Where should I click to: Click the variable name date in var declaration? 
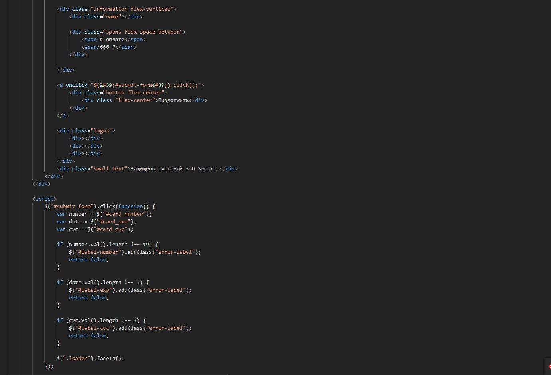point(75,221)
